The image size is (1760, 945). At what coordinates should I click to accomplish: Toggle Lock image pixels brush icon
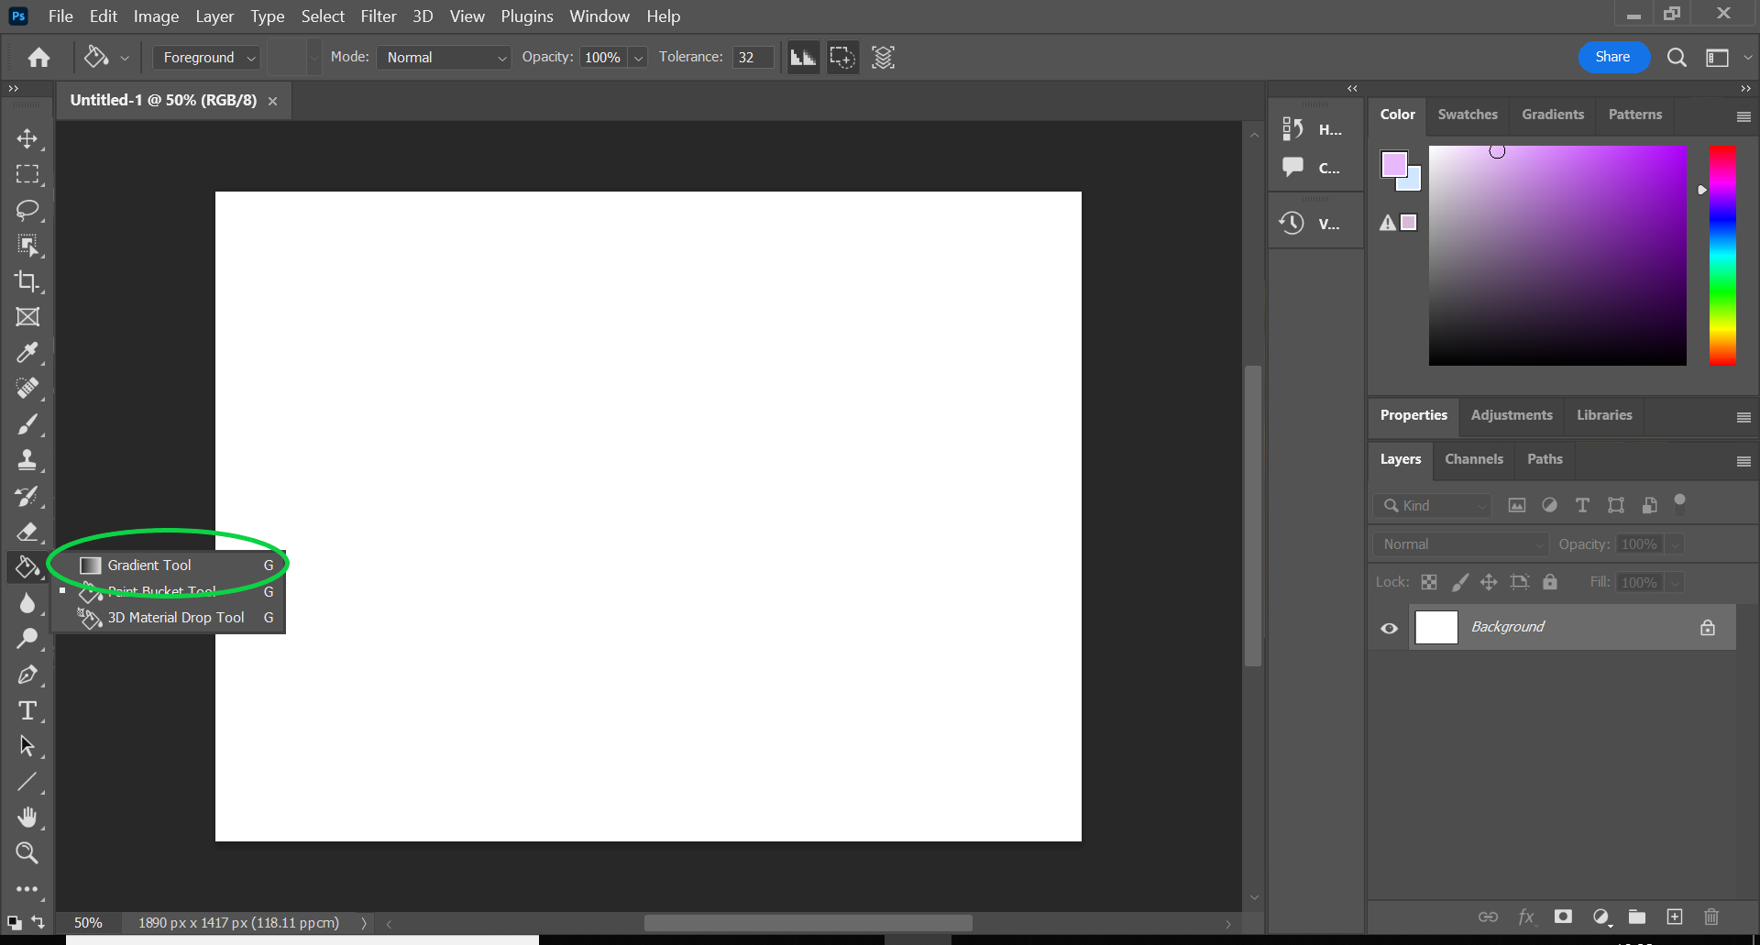pyautogui.click(x=1460, y=582)
